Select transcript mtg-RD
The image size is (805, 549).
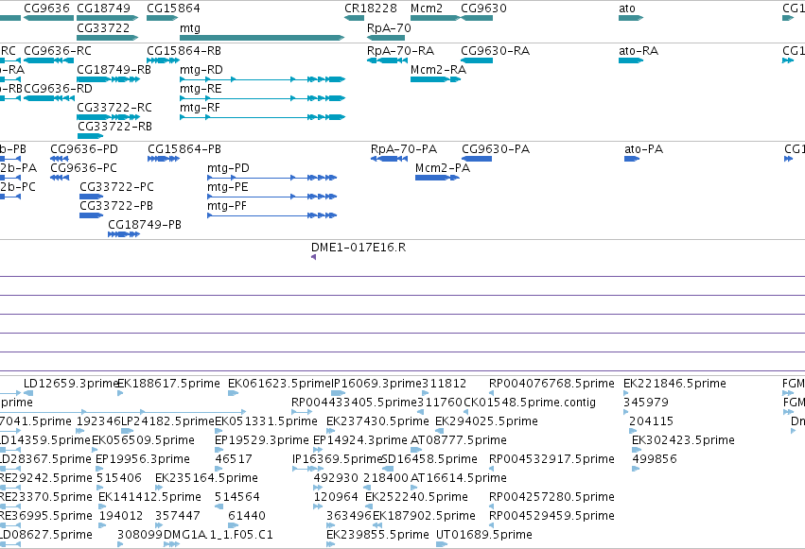pyautogui.click(x=201, y=70)
